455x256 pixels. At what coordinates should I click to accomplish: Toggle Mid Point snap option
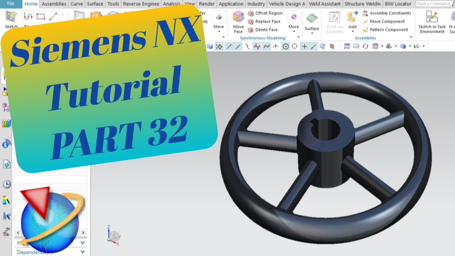click(x=238, y=47)
